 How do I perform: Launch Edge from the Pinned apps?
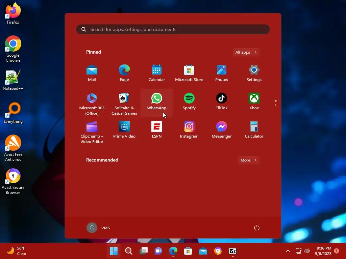pyautogui.click(x=124, y=73)
